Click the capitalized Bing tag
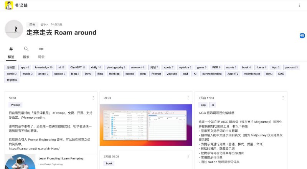 pos(100,74)
